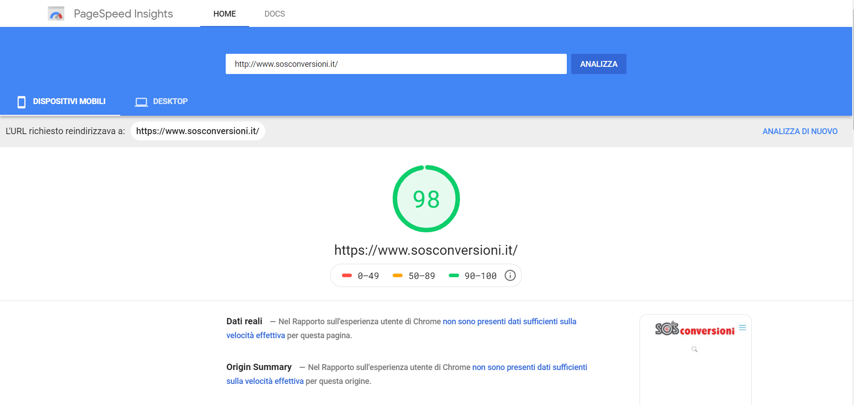Switch to the DESKTOP tab

point(161,101)
